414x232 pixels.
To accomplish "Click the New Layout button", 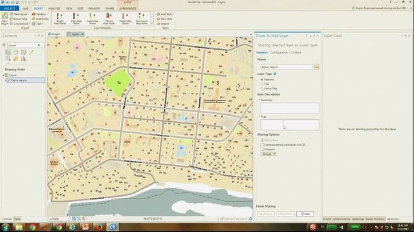I will point(19,14).
